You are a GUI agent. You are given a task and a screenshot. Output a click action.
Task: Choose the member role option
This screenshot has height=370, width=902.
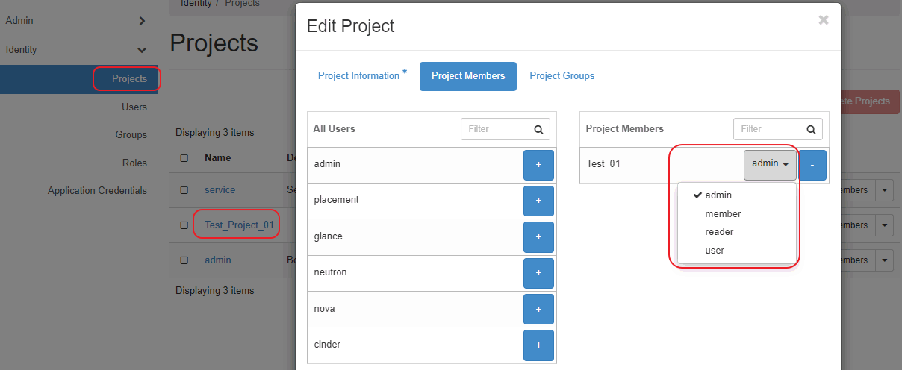[x=723, y=214]
